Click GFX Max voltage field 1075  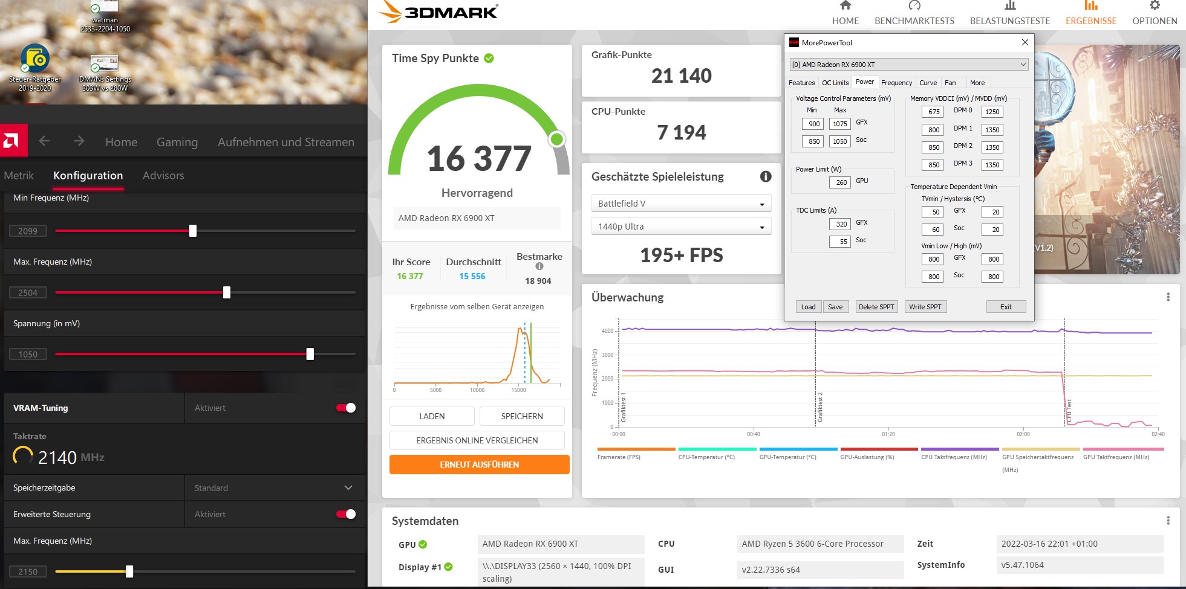(x=840, y=124)
